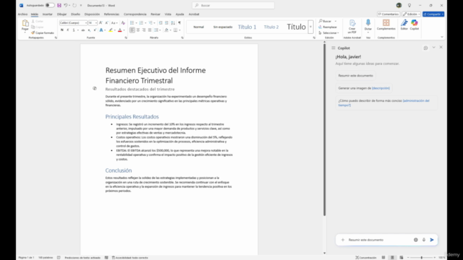Viewport: 463px width, 260px height.
Task: Click the Reemplazar button
Action: coord(328,27)
